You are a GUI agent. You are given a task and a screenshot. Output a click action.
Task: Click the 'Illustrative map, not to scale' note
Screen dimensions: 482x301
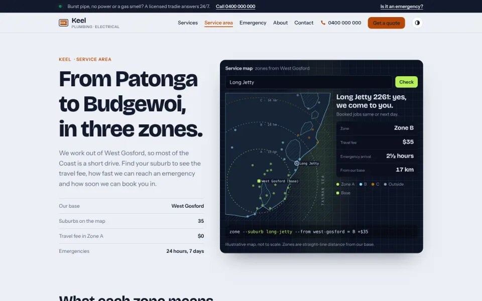coord(300,244)
